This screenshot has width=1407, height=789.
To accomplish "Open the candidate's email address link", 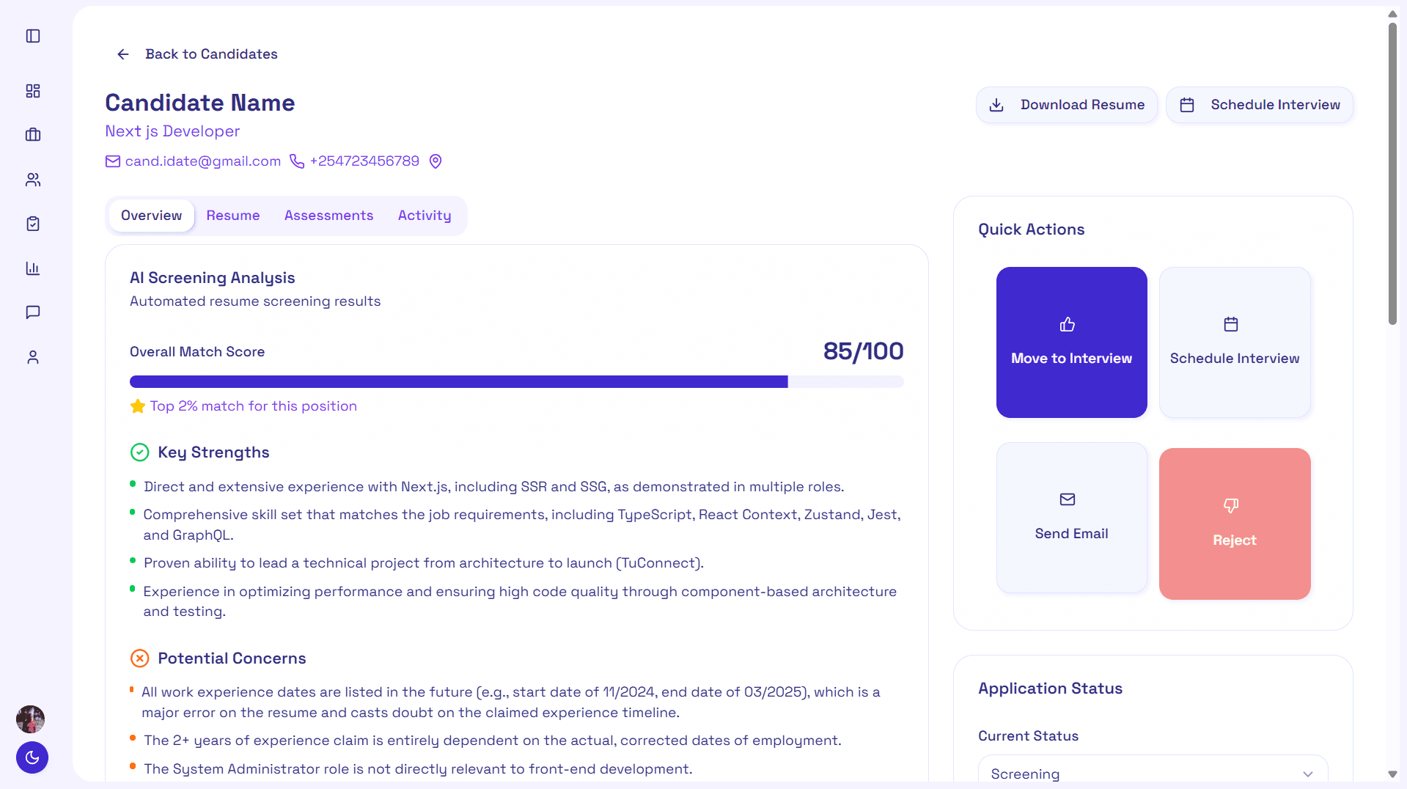I will click(x=202, y=161).
